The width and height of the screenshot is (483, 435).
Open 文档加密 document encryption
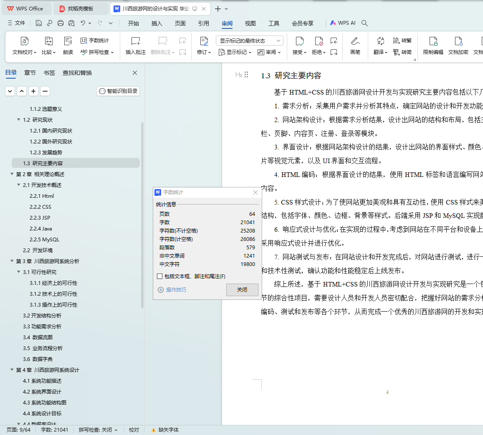pos(458,46)
